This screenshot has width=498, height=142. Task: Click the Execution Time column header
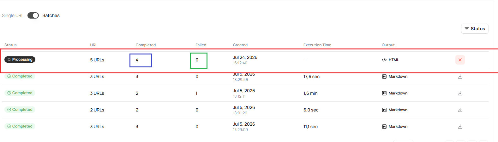point(317,45)
